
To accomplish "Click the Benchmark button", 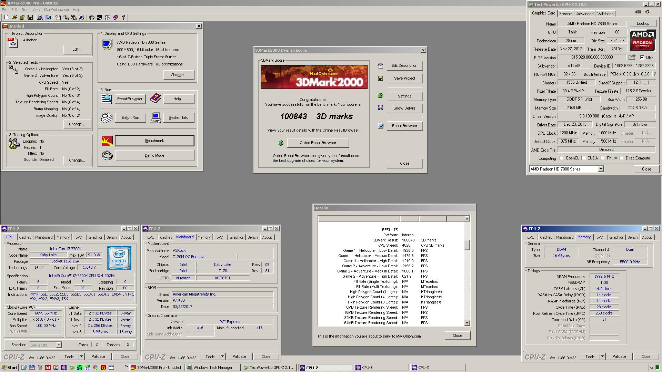I will click(x=154, y=141).
